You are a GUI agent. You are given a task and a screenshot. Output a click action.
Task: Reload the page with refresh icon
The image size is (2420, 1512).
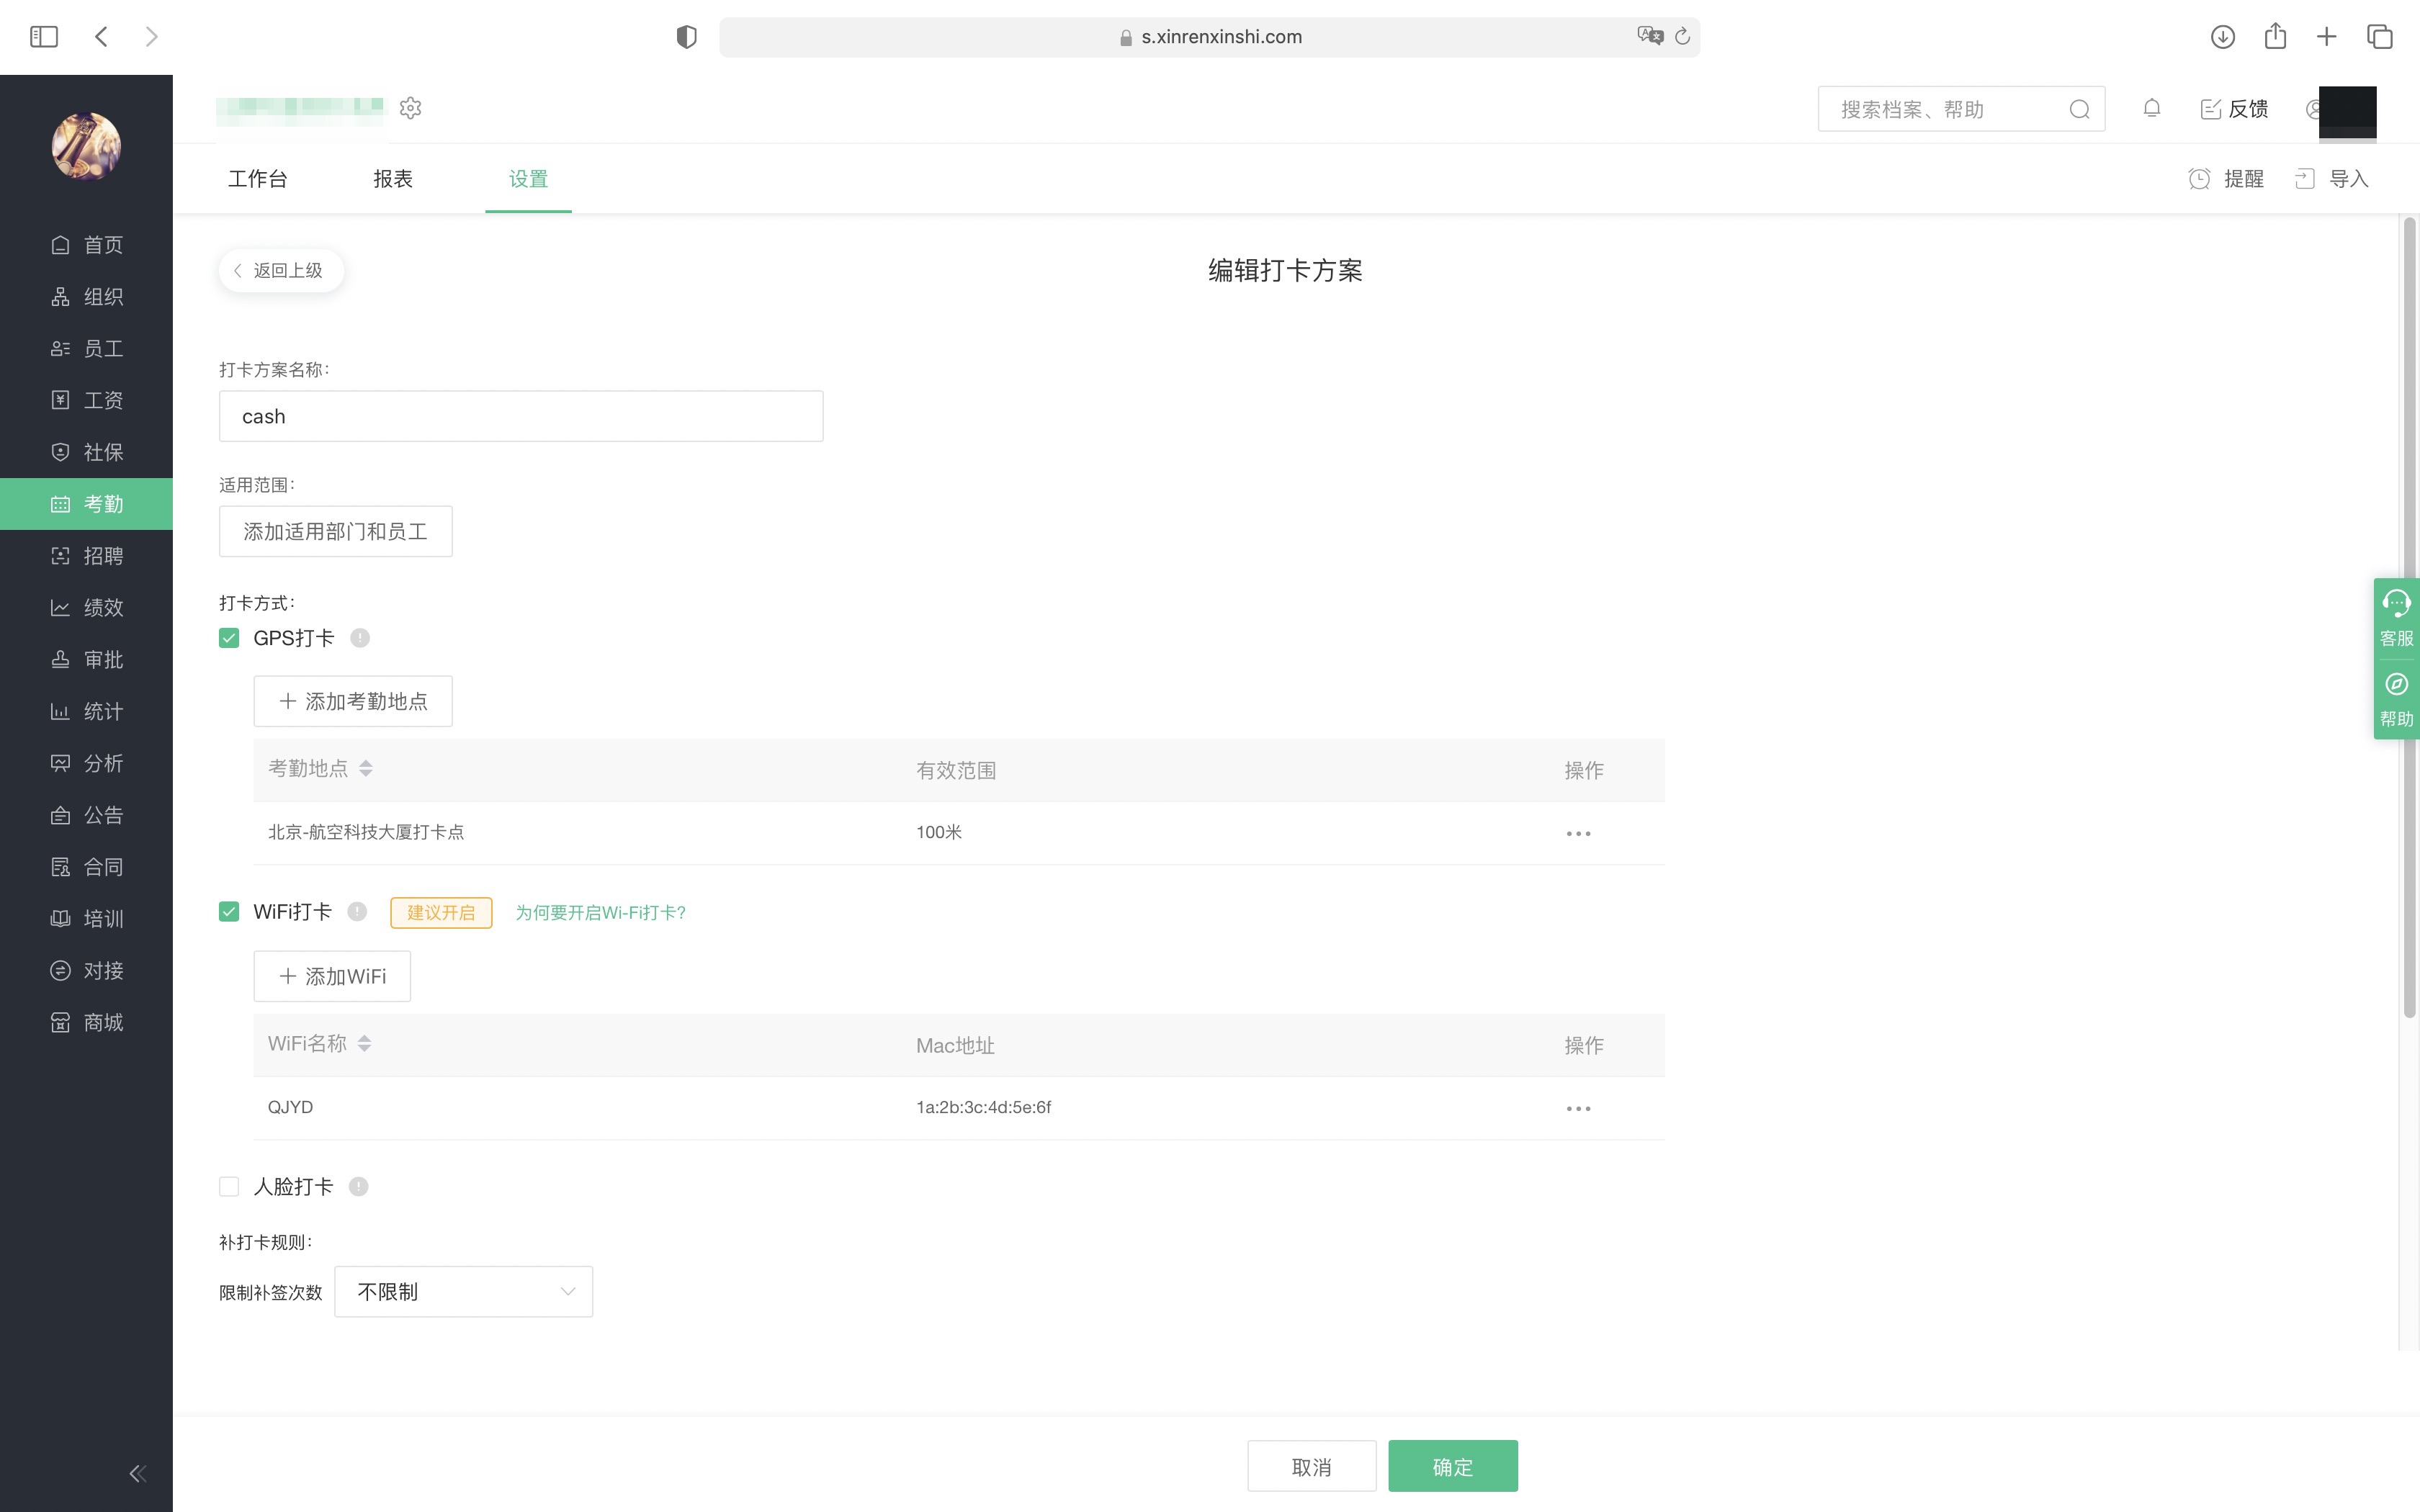(1682, 36)
